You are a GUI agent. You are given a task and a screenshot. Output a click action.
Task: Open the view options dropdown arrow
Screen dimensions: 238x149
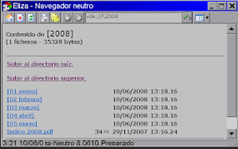[207, 18]
